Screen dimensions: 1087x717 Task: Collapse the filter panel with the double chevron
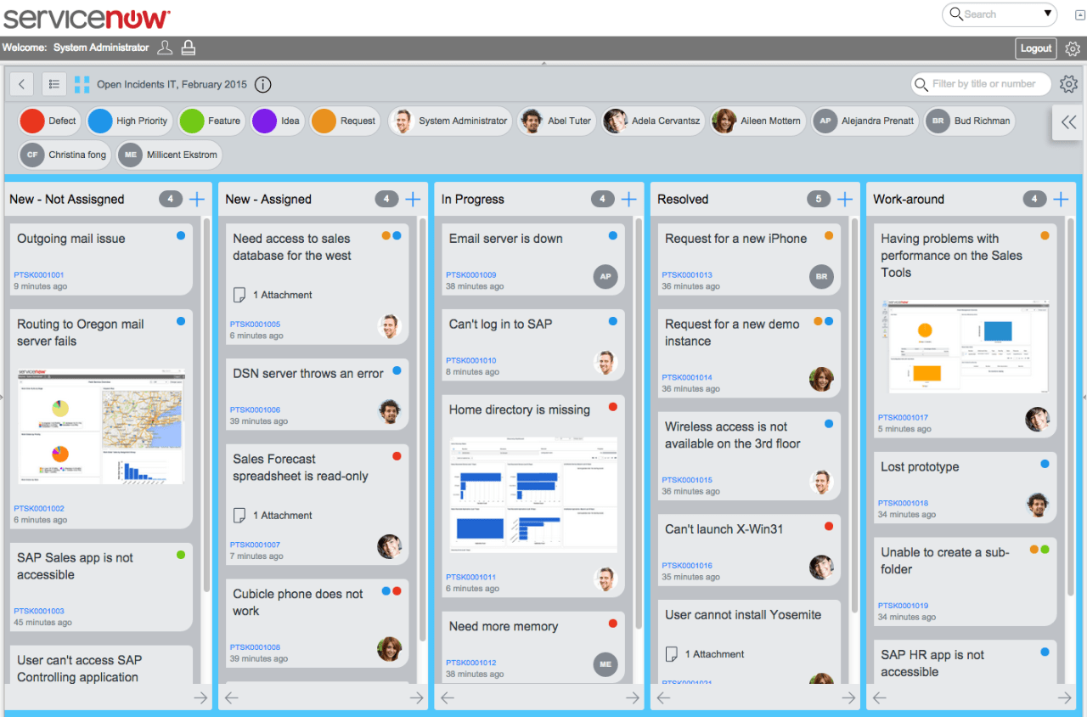click(1067, 122)
